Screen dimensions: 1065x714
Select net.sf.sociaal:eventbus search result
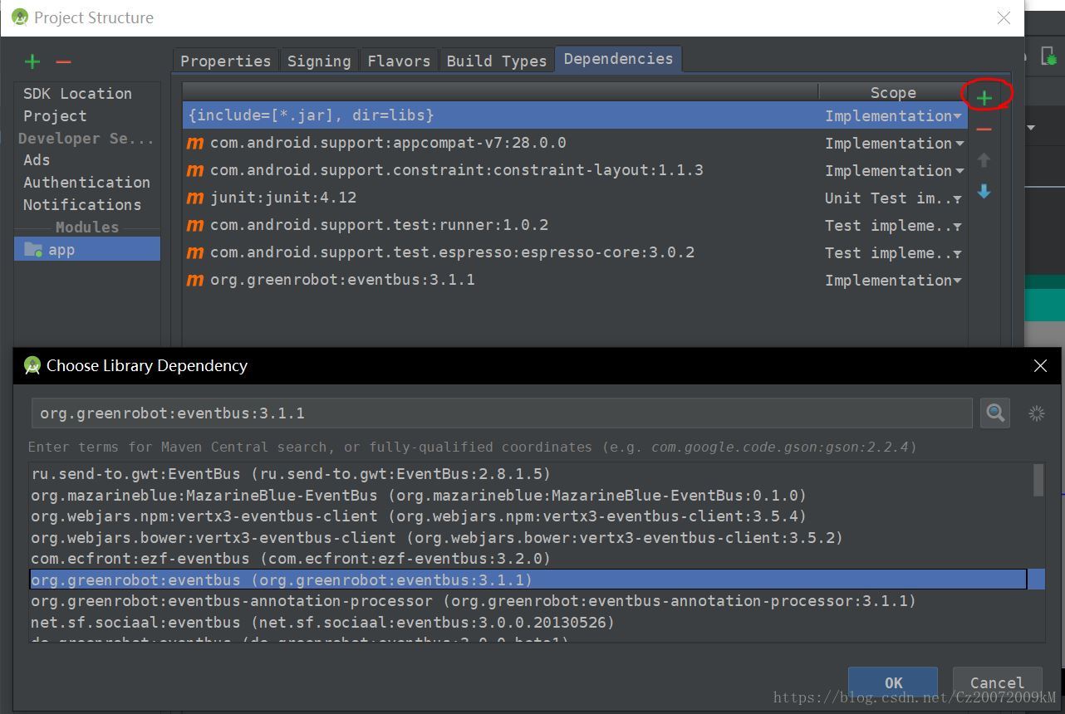tap(530, 622)
